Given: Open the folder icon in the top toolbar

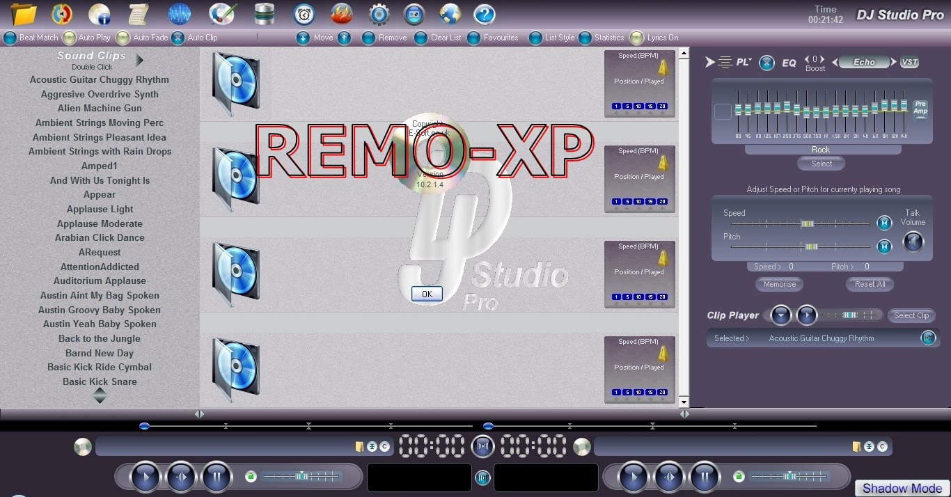Looking at the screenshot, I should (x=24, y=13).
